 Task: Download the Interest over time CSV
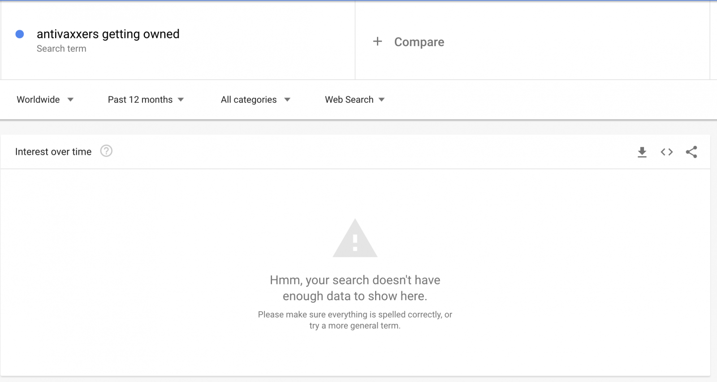coord(642,152)
